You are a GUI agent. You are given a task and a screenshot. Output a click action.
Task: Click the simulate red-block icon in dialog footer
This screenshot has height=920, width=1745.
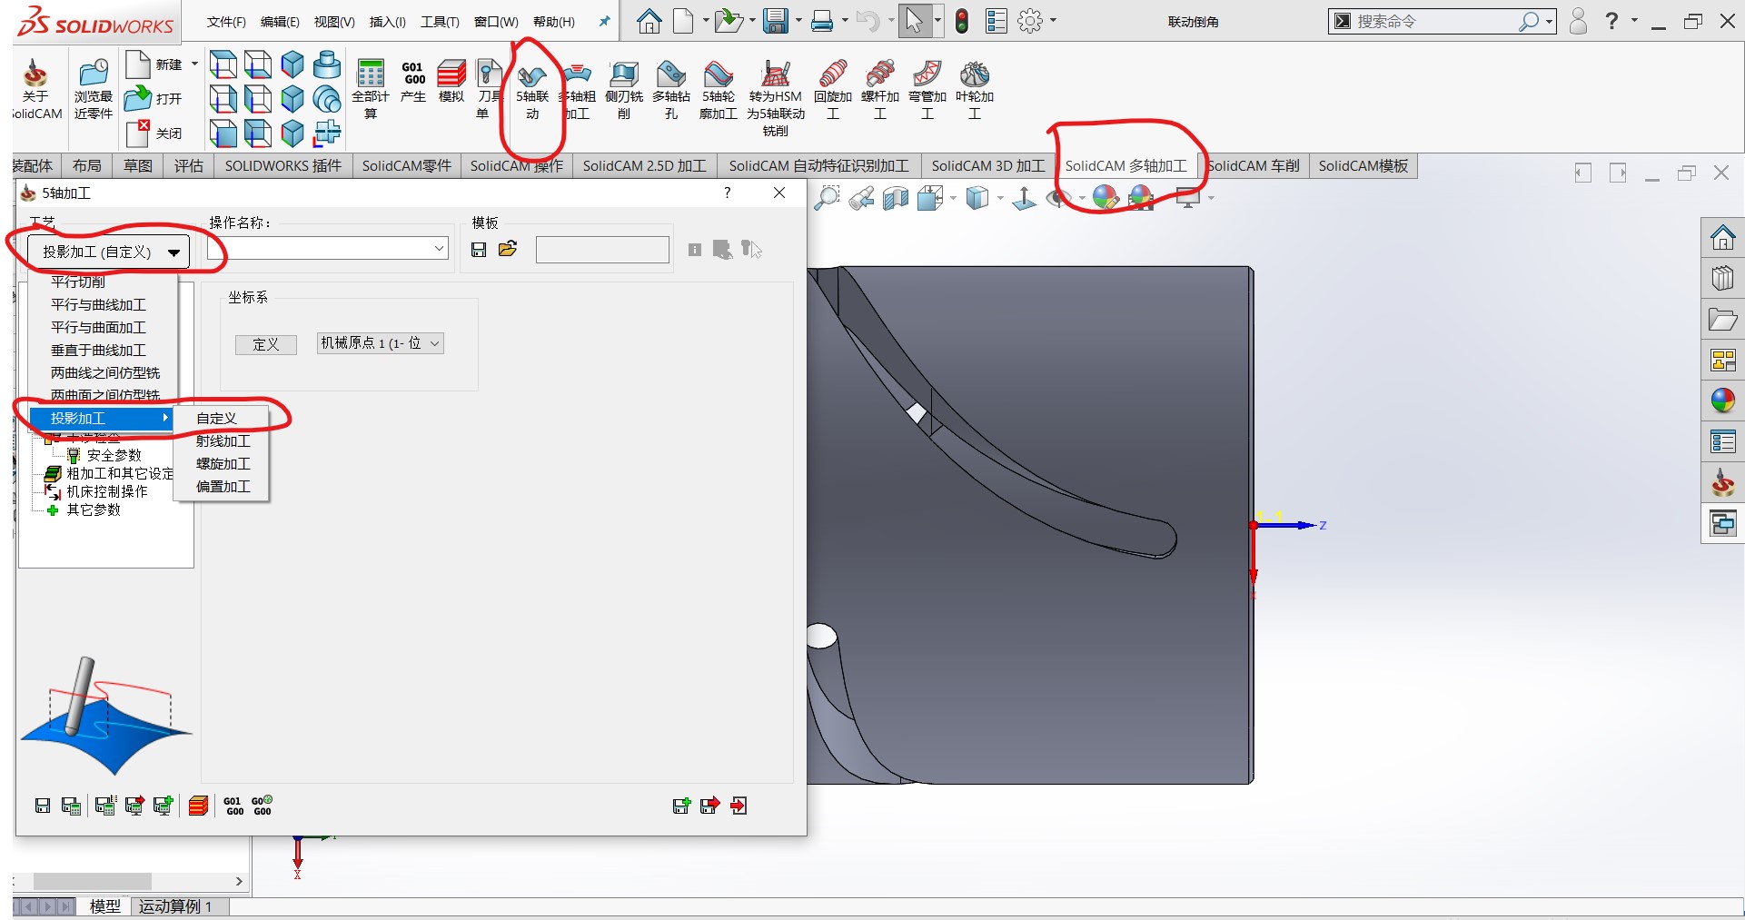(x=198, y=806)
